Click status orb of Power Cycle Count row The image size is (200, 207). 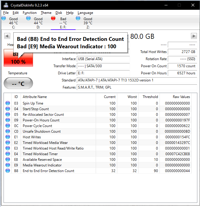[8, 126]
